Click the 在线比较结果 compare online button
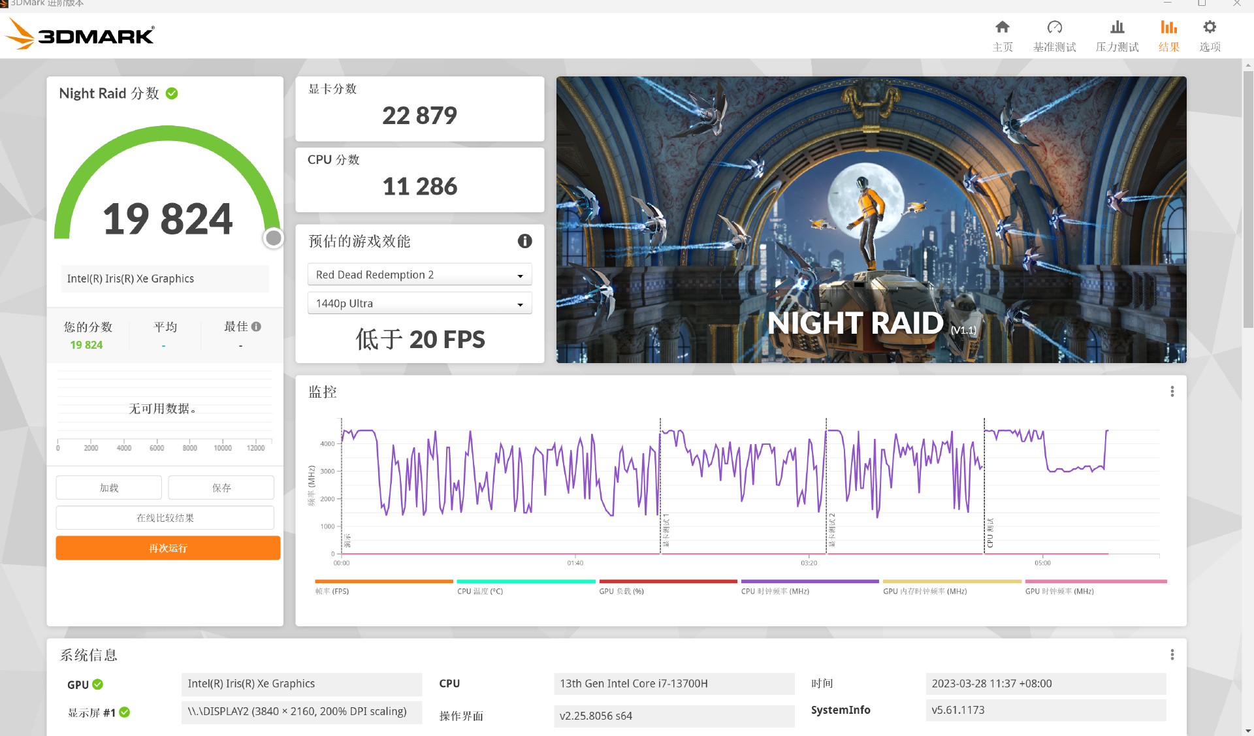The height and width of the screenshot is (736, 1254). click(x=165, y=518)
